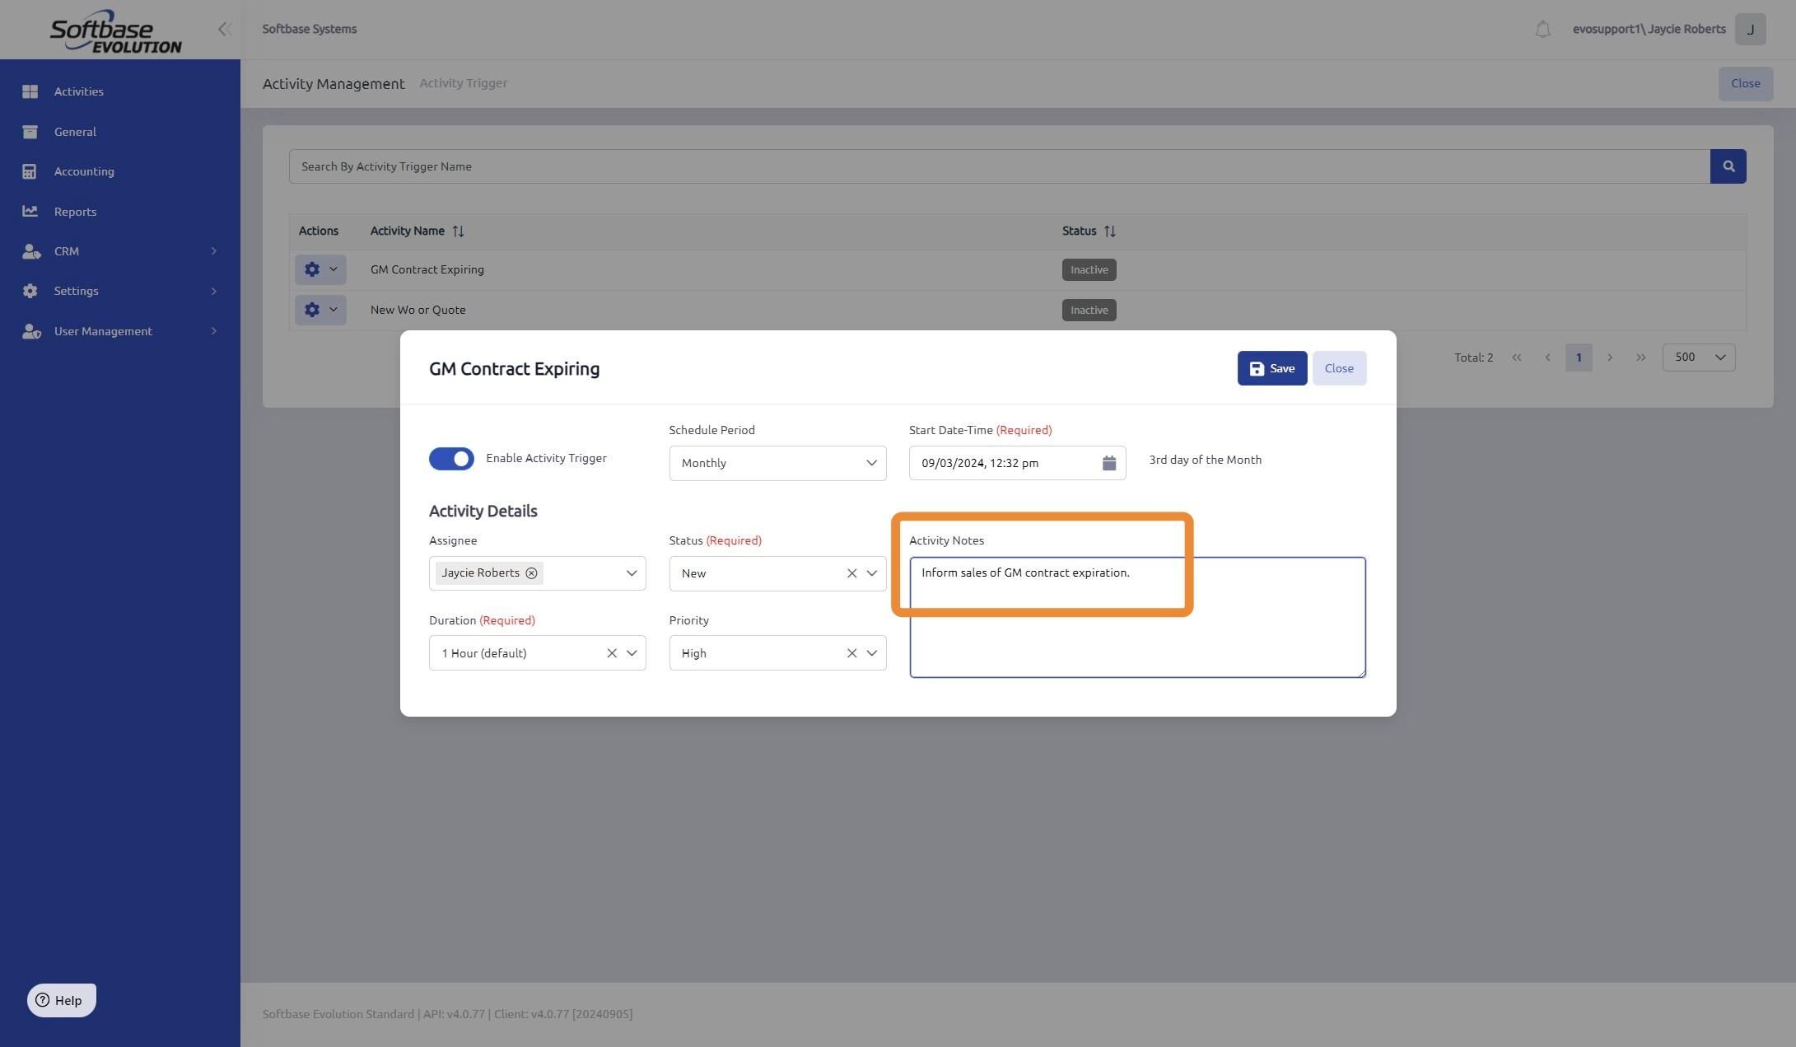This screenshot has height=1047, width=1796.
Task: Clear the Status field value New
Action: tap(851, 573)
